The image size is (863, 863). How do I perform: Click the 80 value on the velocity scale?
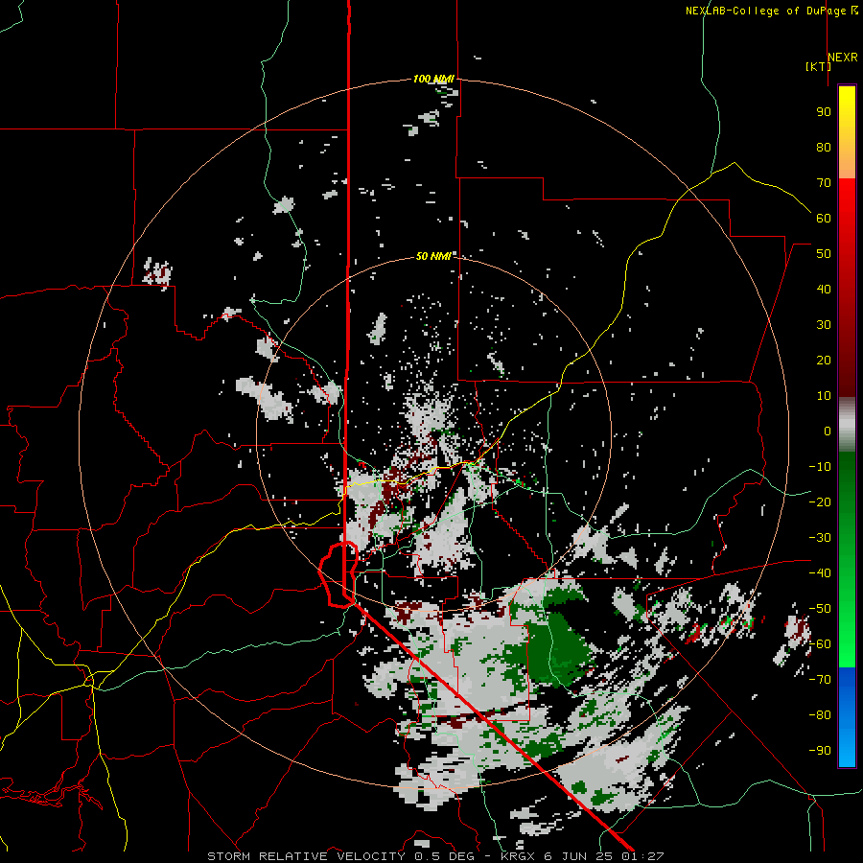click(x=824, y=148)
